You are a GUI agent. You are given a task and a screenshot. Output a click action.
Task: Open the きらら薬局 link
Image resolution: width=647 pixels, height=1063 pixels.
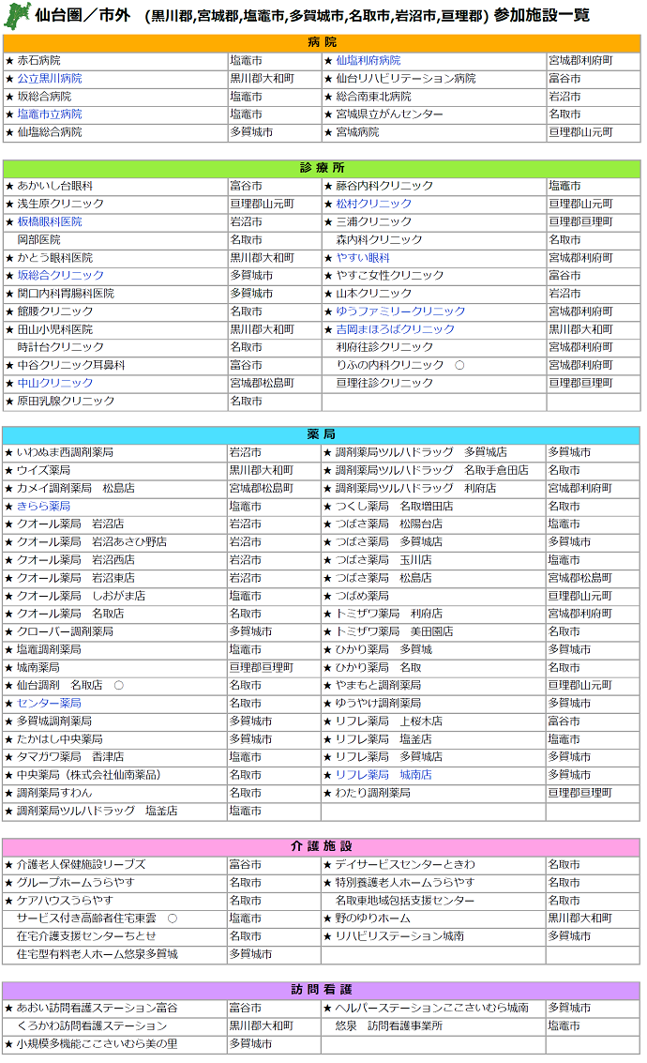coord(43,506)
